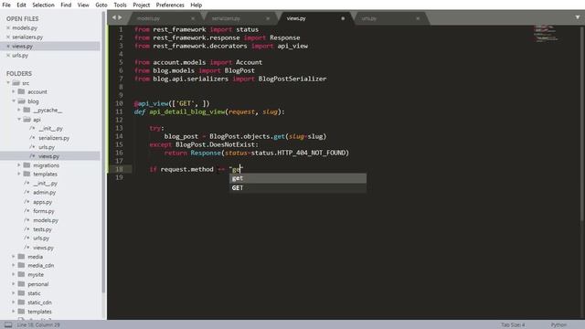Open admin.py in blog folder
Viewport: 585px width, 329px height.
[x=45, y=193]
